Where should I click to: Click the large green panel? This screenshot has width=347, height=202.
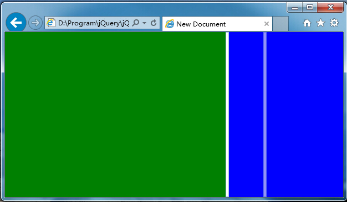point(115,114)
